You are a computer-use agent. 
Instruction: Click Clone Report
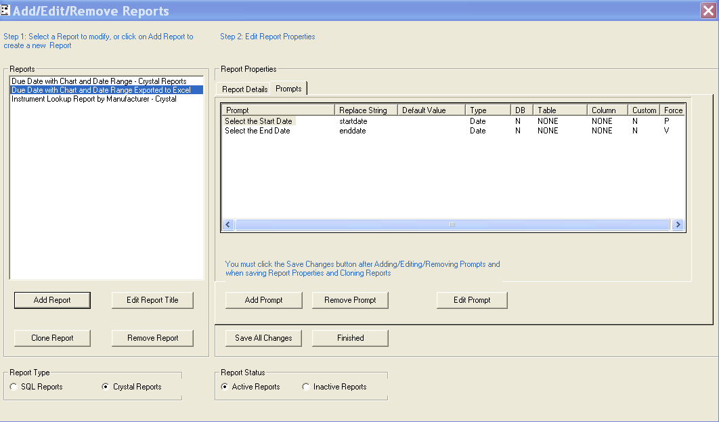click(52, 338)
